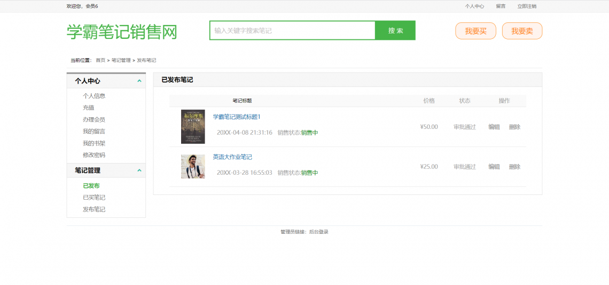Screen dimensions: 609x285
Task: Click 审批通过 status for 英语大作业笔记
Action: 465,167
